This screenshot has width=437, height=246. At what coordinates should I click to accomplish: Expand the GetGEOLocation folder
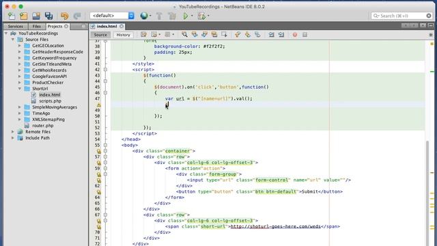[20, 46]
